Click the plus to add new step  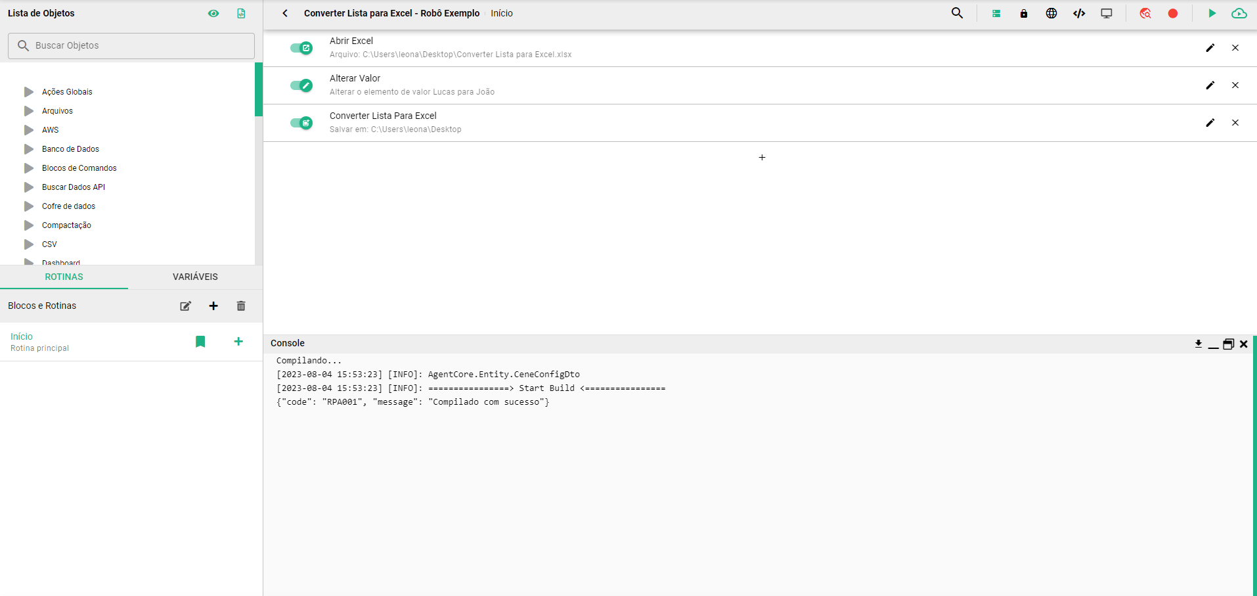[762, 158]
